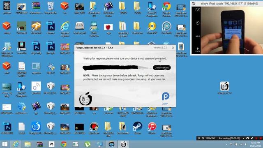Take a screenshot with Bandicam camera icon

tap(247, 138)
